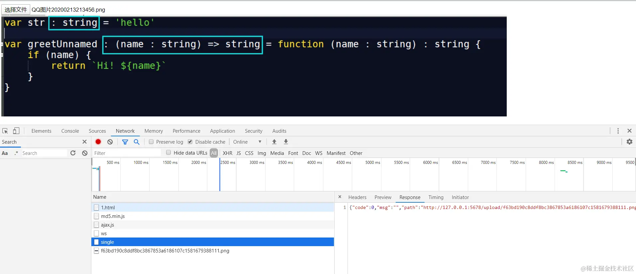Click the network search magnifier icon
This screenshot has height=274, width=636.
click(x=137, y=142)
